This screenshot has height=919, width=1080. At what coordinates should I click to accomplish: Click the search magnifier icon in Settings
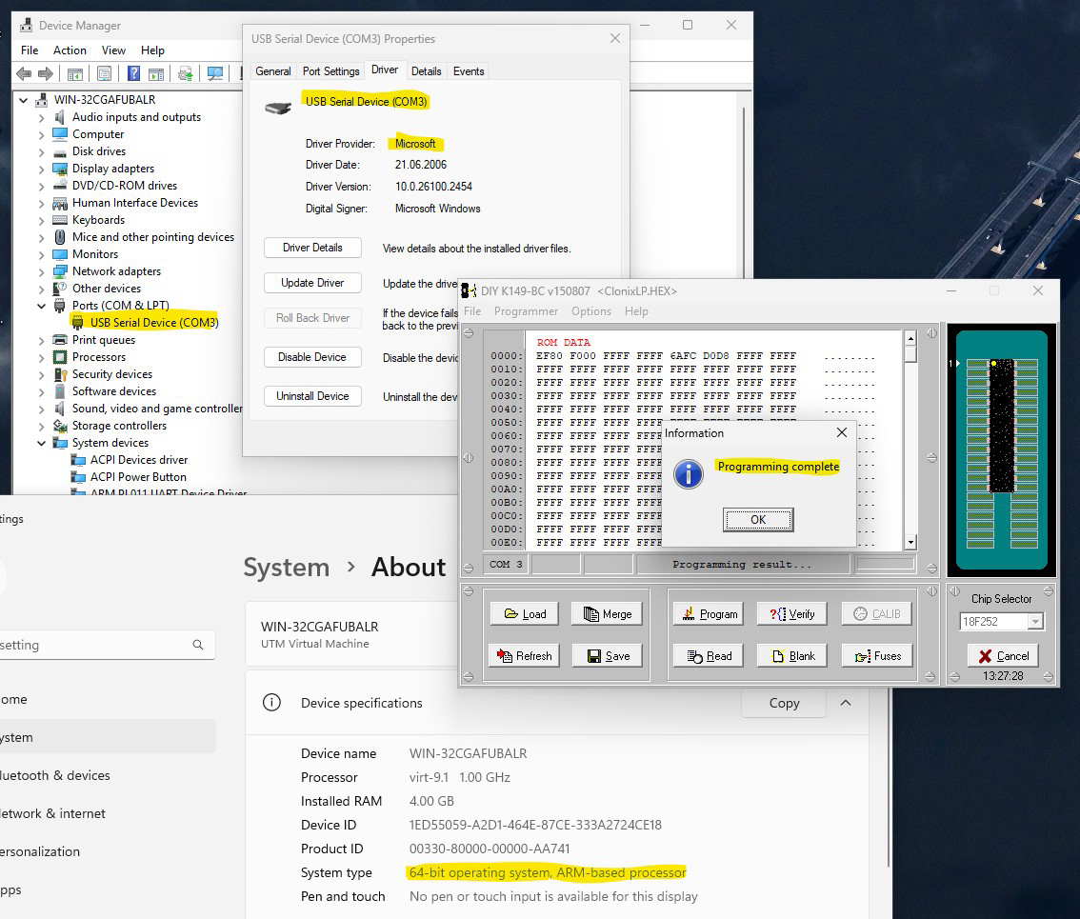198,645
